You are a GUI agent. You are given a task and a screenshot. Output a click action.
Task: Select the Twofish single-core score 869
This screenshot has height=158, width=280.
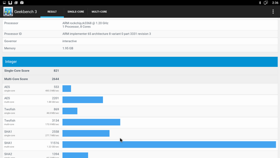(x=56, y=109)
